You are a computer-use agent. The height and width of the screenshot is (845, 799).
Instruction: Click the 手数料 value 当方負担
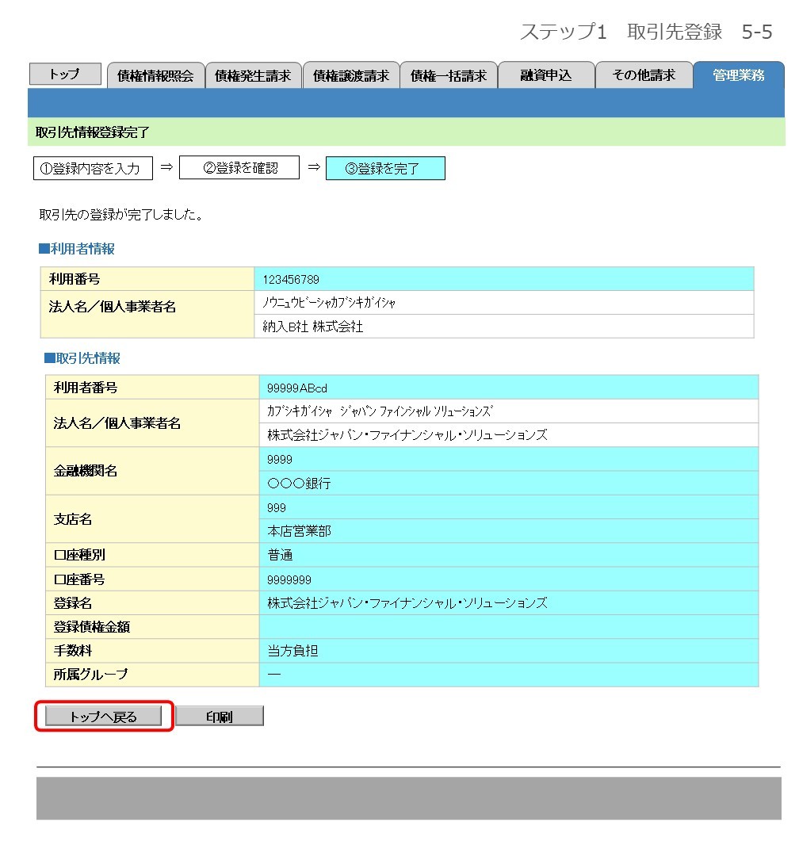coord(292,651)
